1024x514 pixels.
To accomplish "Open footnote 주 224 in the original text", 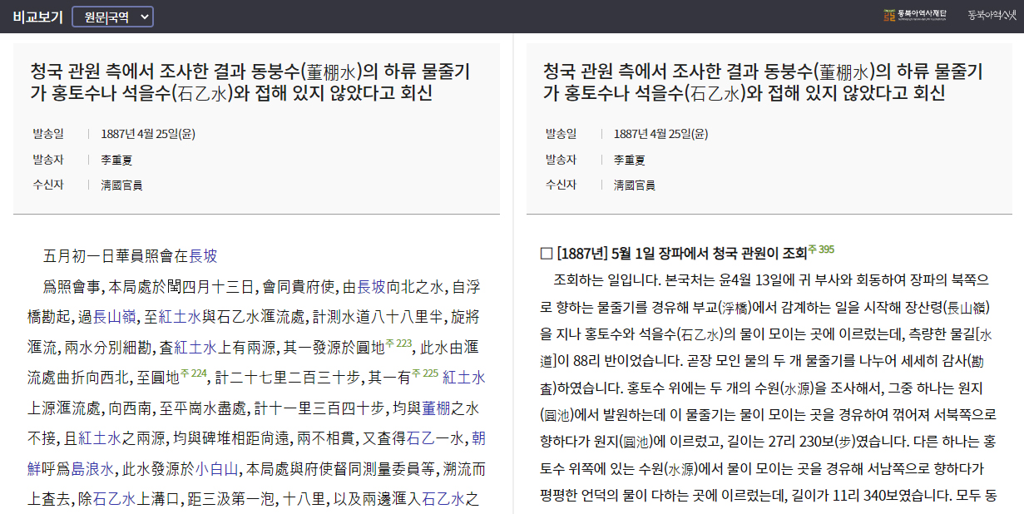I will (194, 373).
